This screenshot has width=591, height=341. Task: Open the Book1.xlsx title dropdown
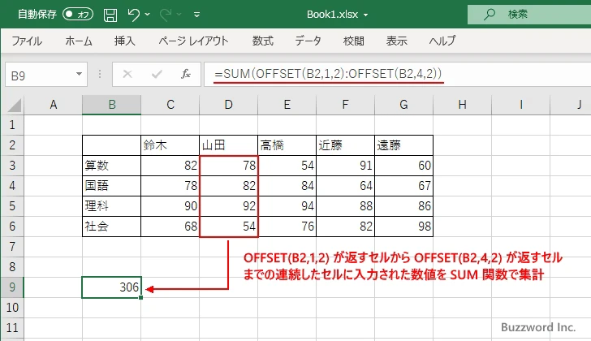(365, 15)
